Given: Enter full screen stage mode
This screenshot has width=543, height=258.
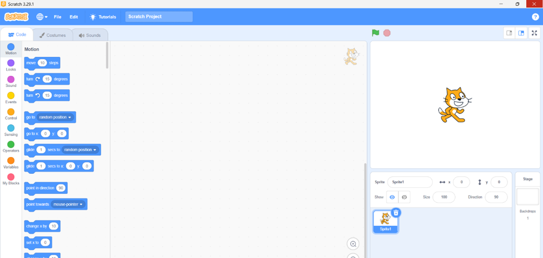Looking at the screenshot, I should [534, 33].
